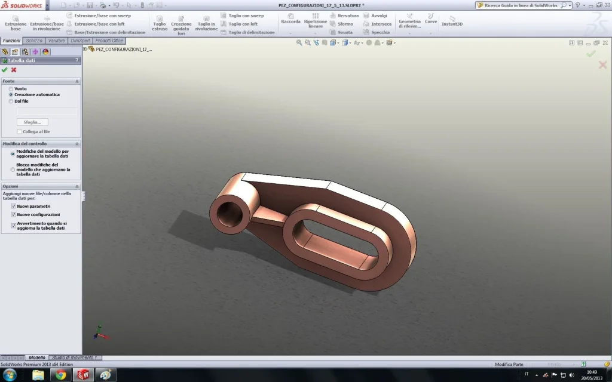Uncheck the Nuove configurazioni checkbox
The image size is (612, 382).
[x=14, y=214]
